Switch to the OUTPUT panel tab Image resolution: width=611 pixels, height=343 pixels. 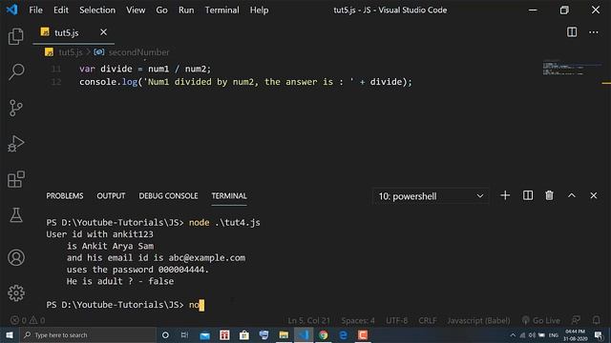click(111, 196)
